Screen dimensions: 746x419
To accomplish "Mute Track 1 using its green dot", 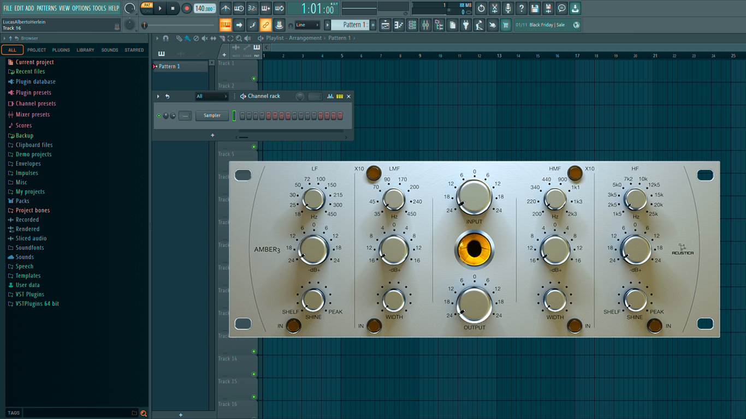I will point(254,79).
